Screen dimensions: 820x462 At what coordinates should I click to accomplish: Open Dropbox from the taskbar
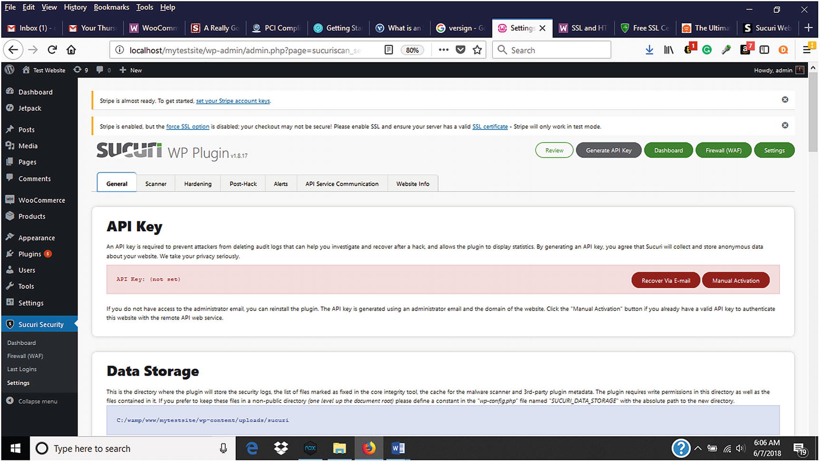[281, 448]
